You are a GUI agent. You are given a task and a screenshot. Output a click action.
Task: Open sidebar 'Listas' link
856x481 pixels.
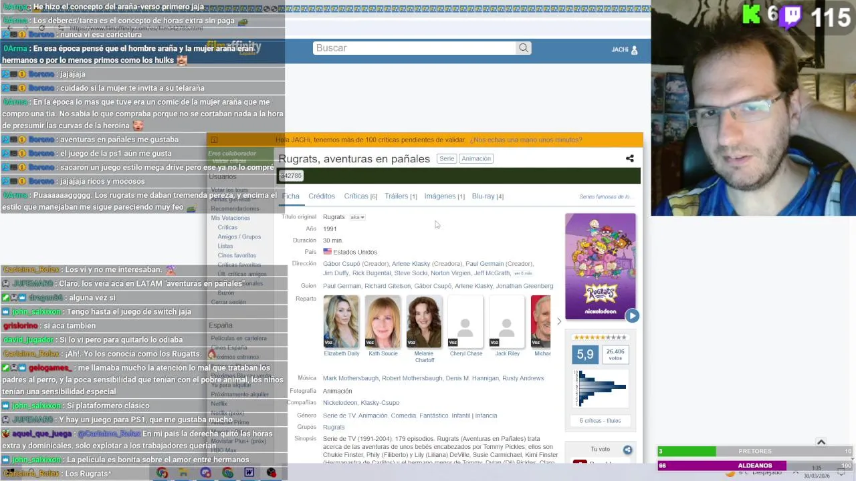[225, 246]
